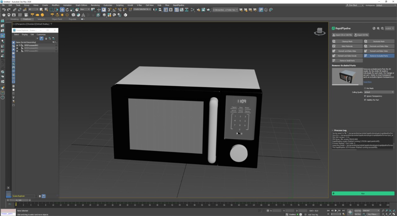The width and height of the screenshot is (397, 216).
Task: Click the ViewCube in the viewport
Action: pyautogui.click(x=319, y=31)
